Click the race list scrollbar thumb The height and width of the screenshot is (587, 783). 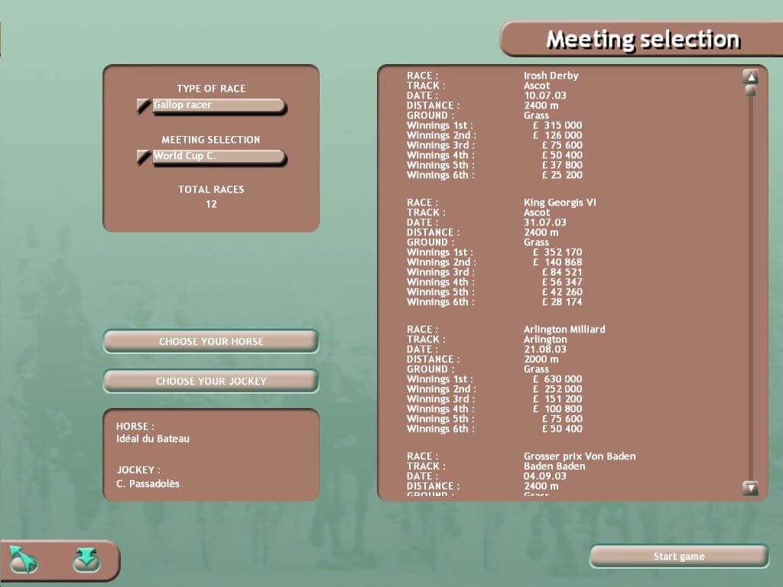pyautogui.click(x=750, y=90)
